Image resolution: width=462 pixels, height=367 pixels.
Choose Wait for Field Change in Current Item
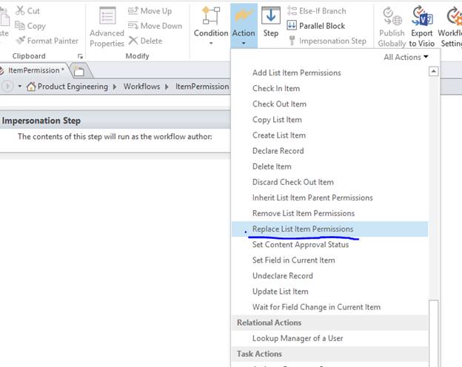point(329,307)
